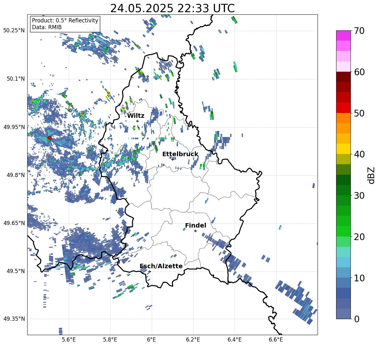Click the 10 tick on colorbar
379x346 pixels.
point(359,278)
